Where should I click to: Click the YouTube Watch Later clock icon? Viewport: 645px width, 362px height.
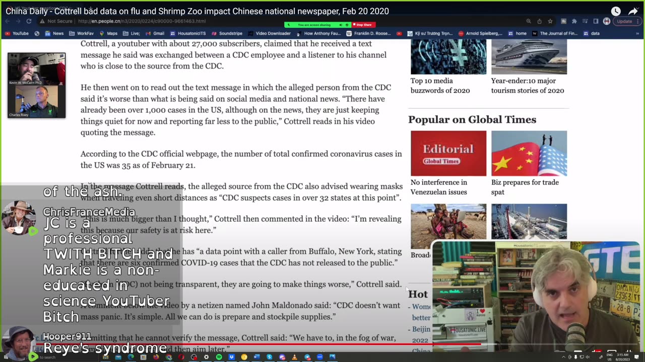tap(616, 11)
